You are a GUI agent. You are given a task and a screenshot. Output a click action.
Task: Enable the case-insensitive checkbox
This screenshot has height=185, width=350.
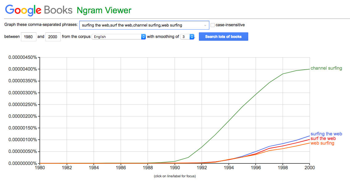212,25
